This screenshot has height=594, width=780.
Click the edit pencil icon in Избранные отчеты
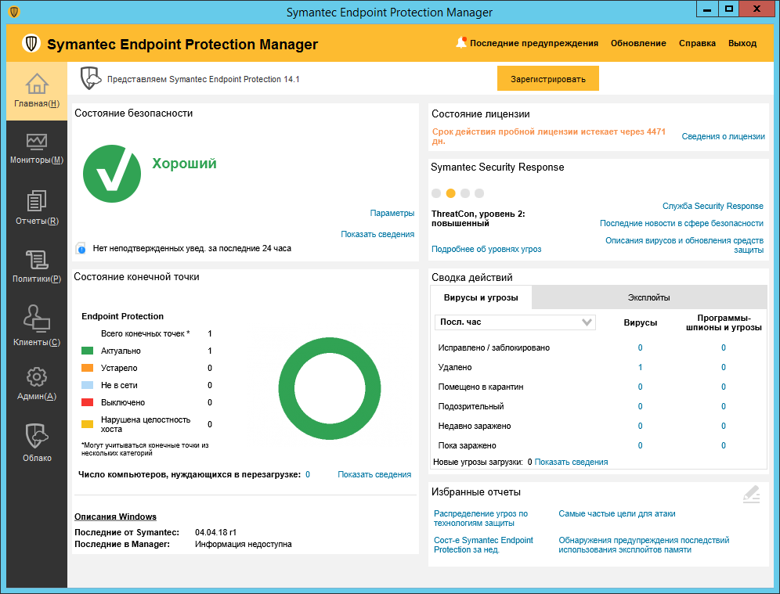tap(751, 494)
